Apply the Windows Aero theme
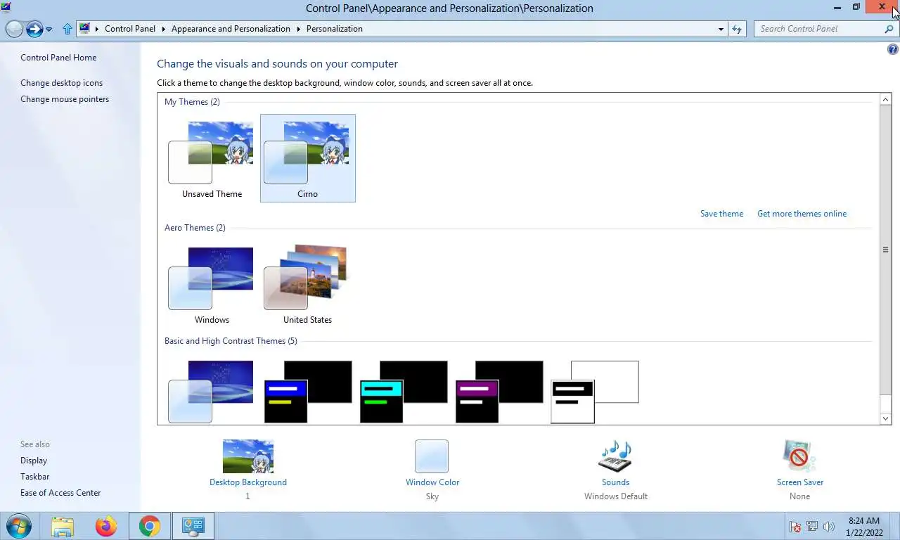 [212, 284]
